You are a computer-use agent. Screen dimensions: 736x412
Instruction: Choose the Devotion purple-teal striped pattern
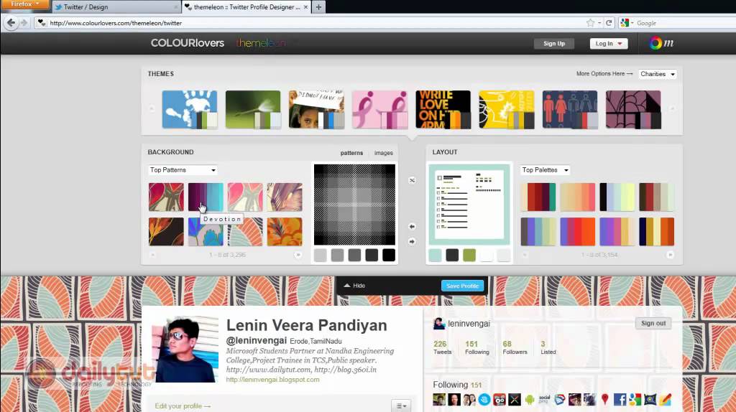[x=206, y=197]
